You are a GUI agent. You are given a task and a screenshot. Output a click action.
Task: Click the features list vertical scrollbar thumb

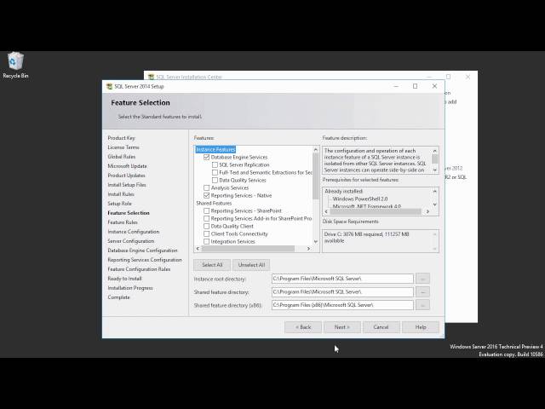pyautogui.click(x=316, y=176)
